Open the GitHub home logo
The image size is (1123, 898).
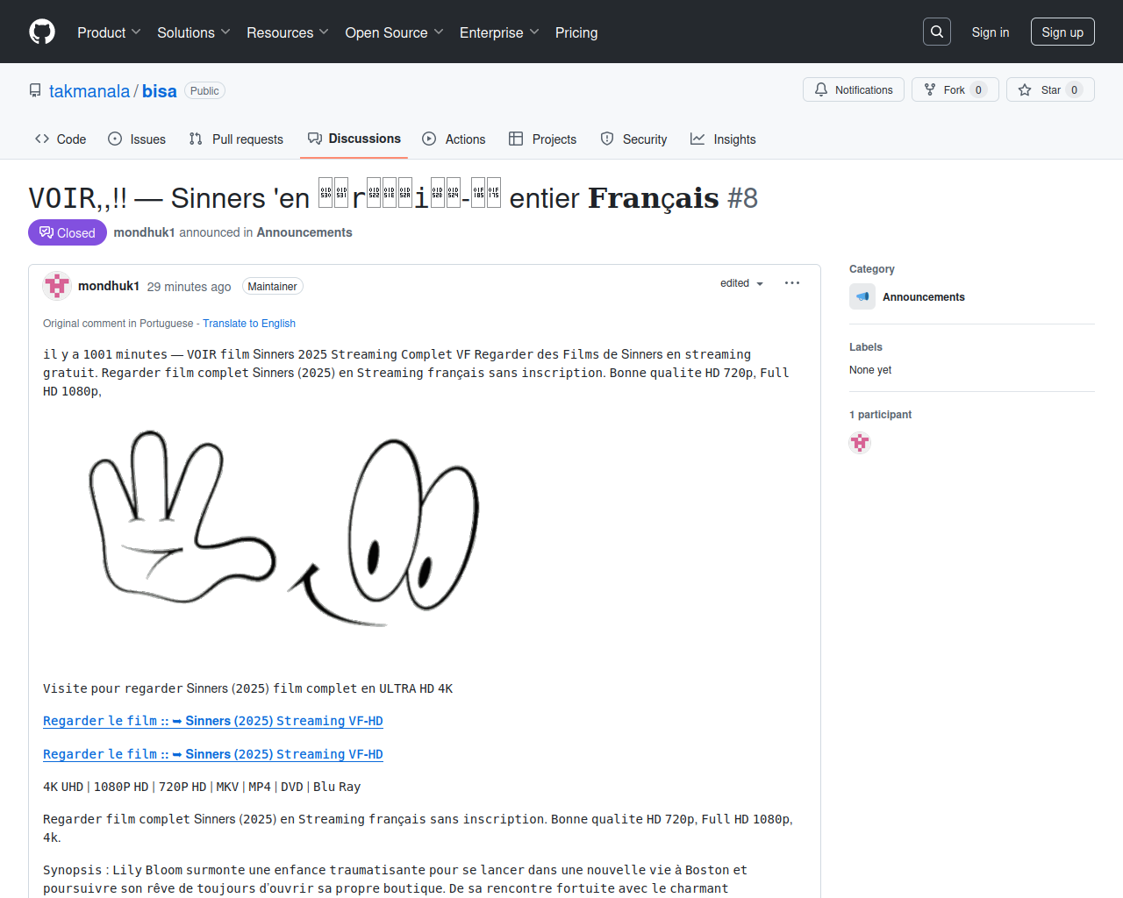click(x=42, y=32)
